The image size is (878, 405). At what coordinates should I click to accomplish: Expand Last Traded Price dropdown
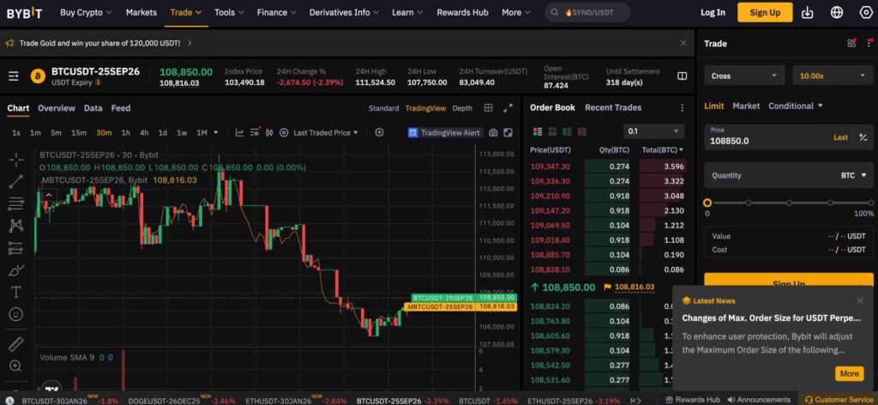(x=325, y=133)
